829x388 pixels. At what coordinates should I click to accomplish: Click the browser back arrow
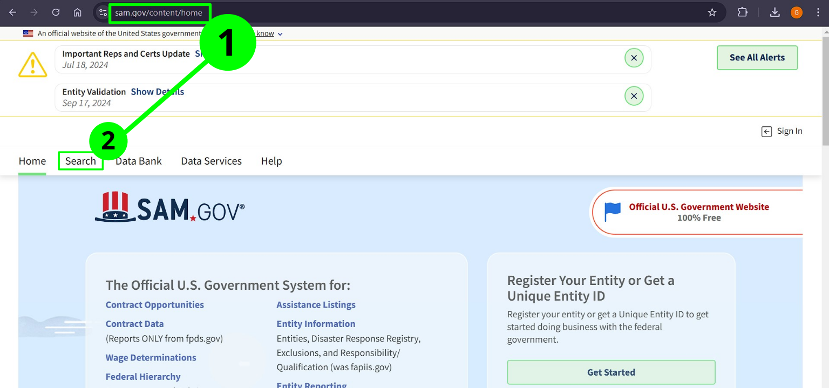point(12,12)
